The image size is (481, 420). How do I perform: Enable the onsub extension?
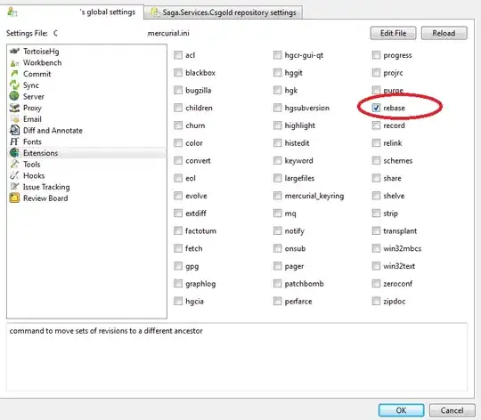[x=277, y=248]
